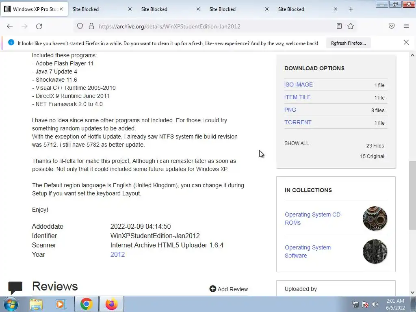Click SHOW ALL download files
The height and width of the screenshot is (312, 416).
(x=297, y=143)
